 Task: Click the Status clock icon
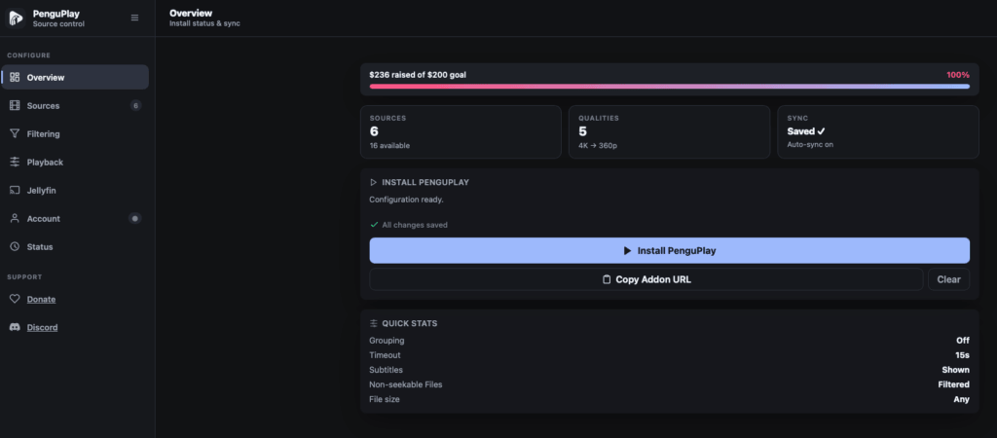tap(15, 246)
